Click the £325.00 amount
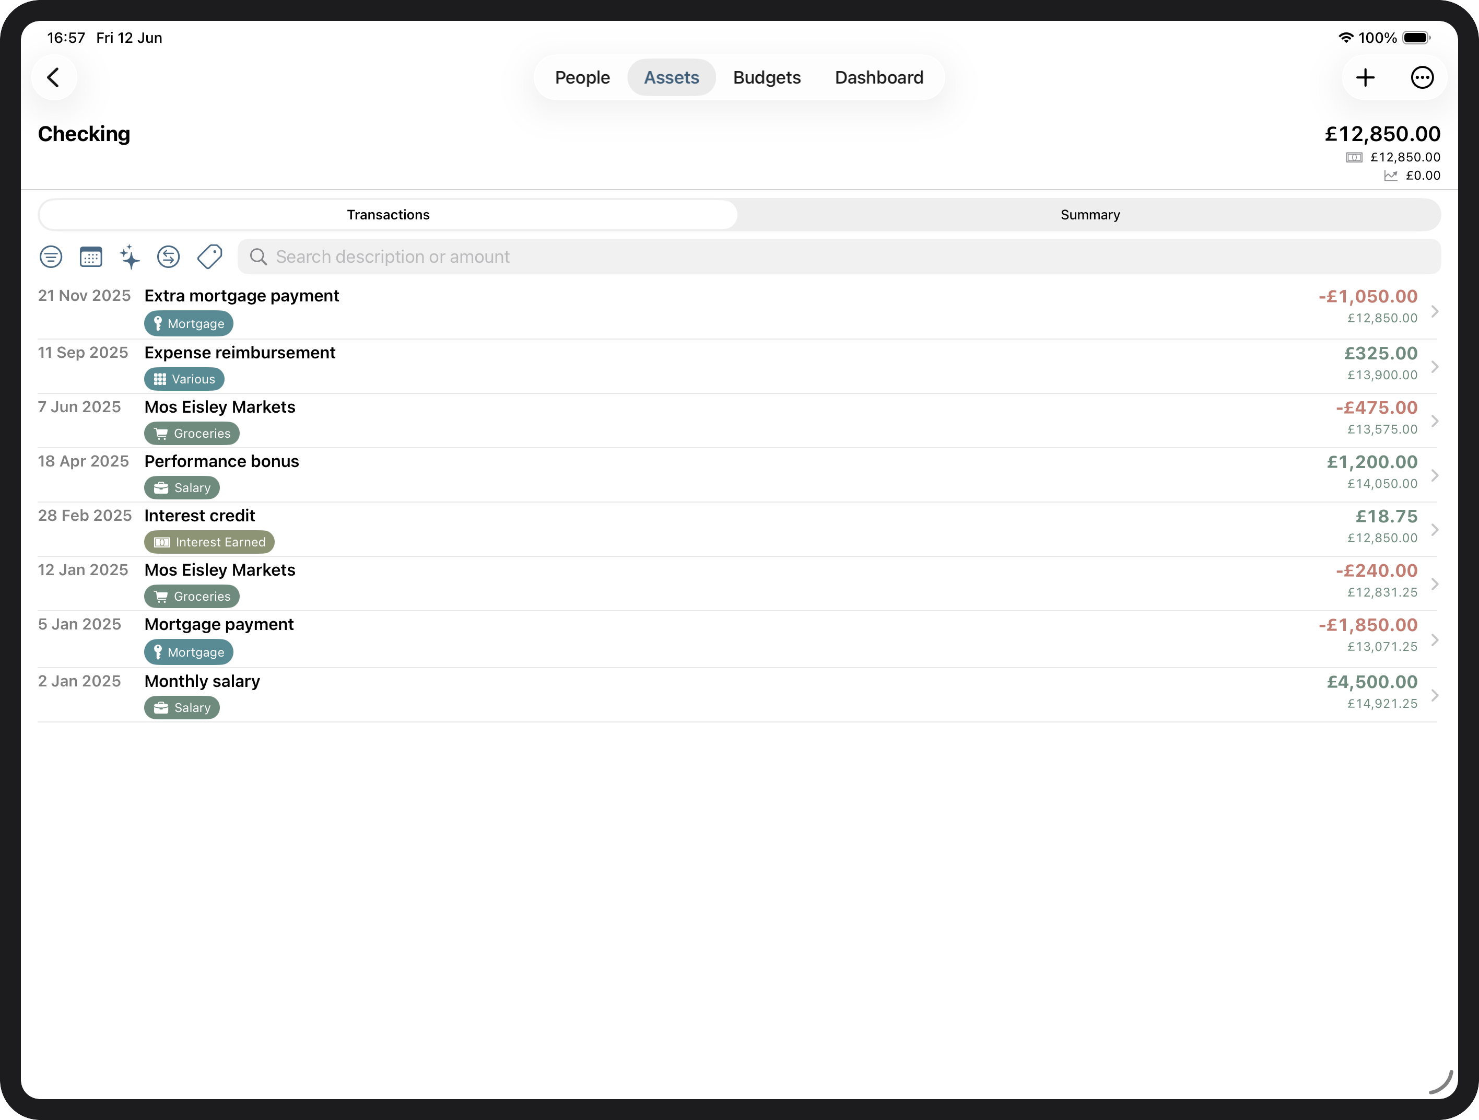 coord(1381,353)
